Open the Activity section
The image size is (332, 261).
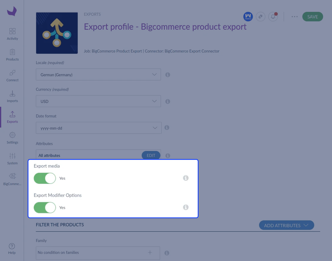12,34
